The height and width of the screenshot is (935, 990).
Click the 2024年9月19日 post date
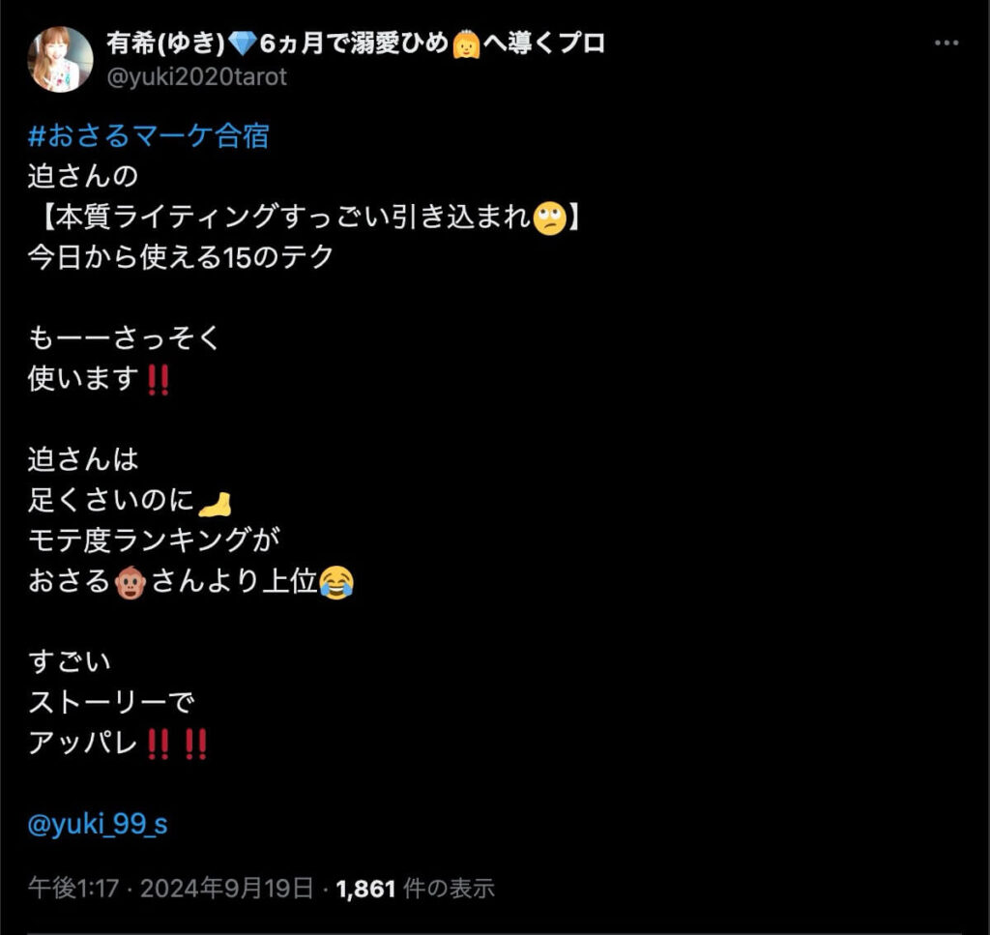coord(226,889)
